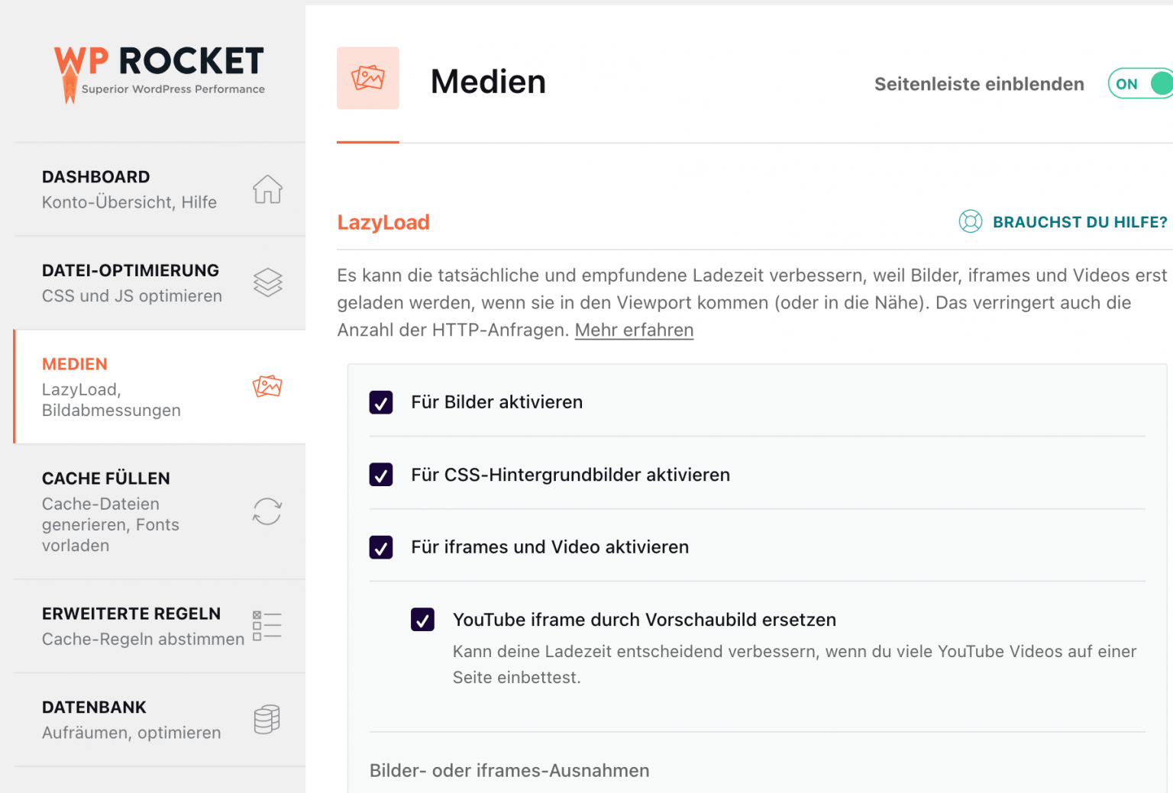
Task: Click the Erweiterte Regeln list icon
Action: [x=267, y=625]
